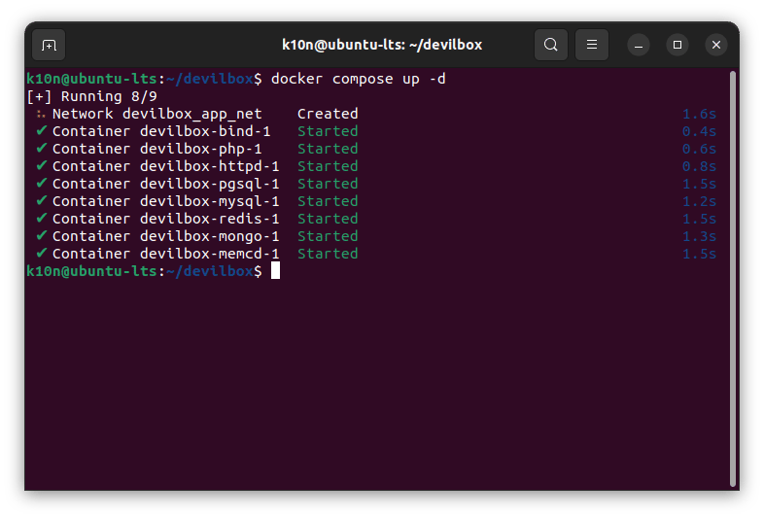Screen dimensions: 764x518
Task: Click the checkmark next to devilbox-php-1
Action: point(41,149)
